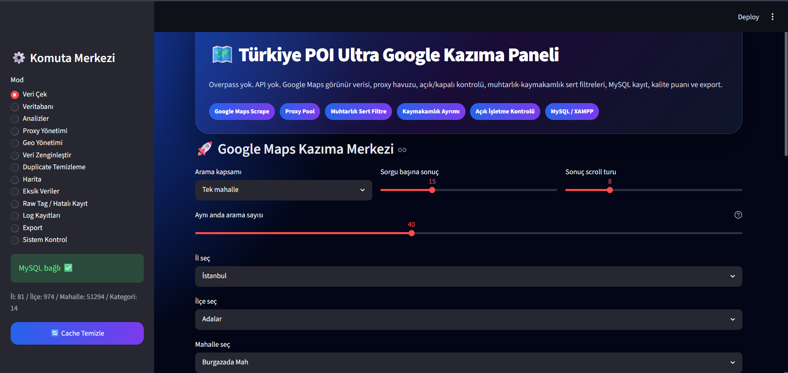Click the Kaymakamlık Ayrımı badge
The width and height of the screenshot is (788, 373).
431,111
